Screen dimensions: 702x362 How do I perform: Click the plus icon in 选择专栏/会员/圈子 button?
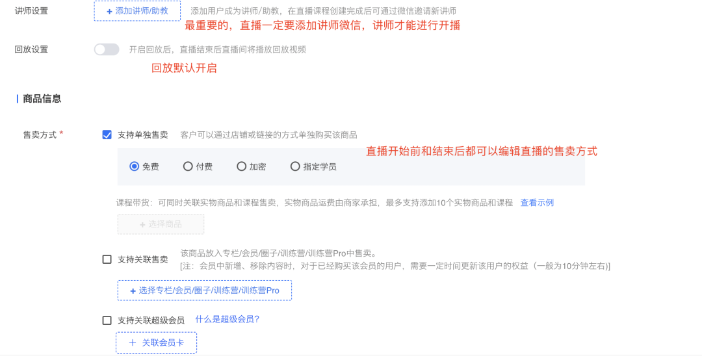[133, 291]
